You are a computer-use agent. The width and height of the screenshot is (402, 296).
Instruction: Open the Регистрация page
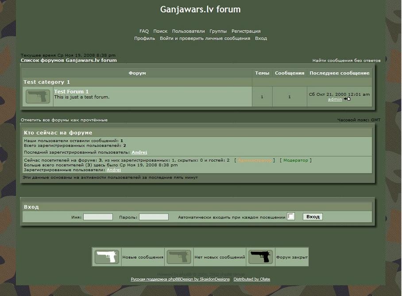[246, 31]
